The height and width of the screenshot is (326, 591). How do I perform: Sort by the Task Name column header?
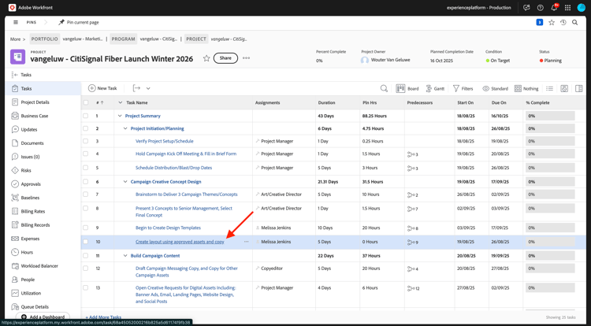[x=137, y=102]
